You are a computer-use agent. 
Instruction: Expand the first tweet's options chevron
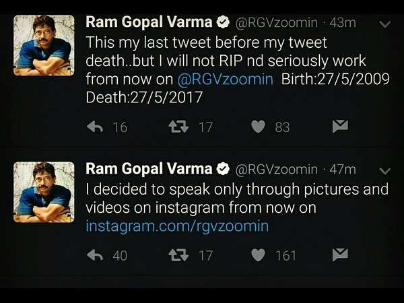click(x=385, y=24)
